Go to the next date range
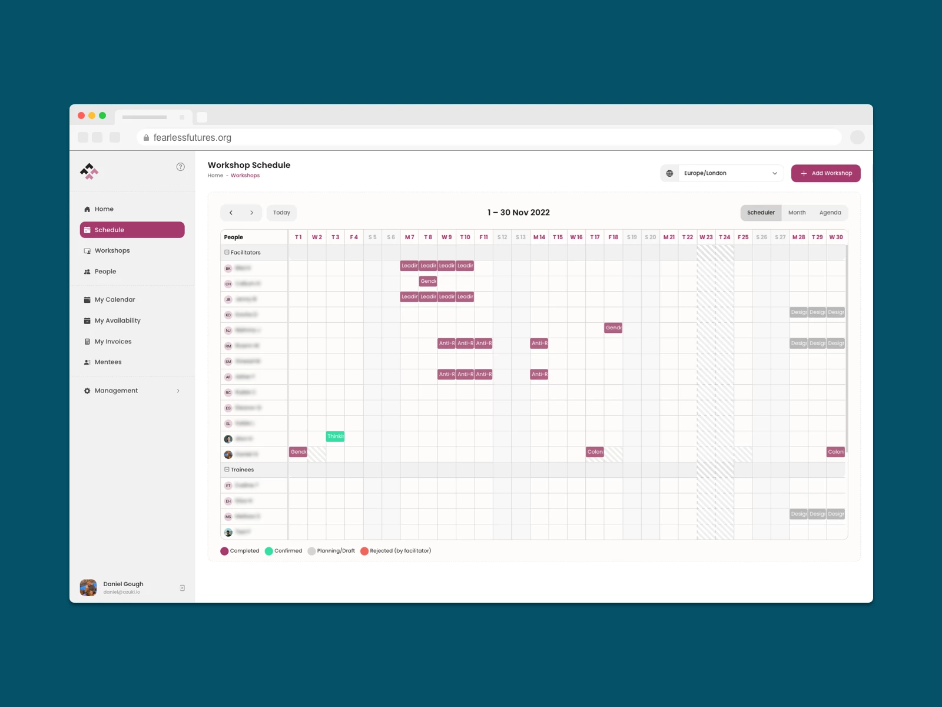Viewport: 942px width, 707px height. [251, 213]
